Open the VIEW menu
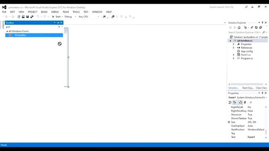This screenshot has width=269, height=151. pos(21,12)
